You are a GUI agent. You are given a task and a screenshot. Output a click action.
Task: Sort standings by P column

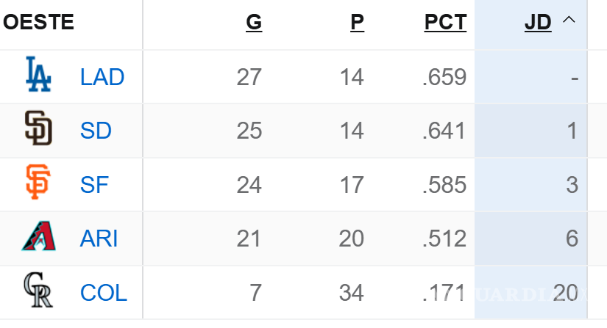point(357,23)
